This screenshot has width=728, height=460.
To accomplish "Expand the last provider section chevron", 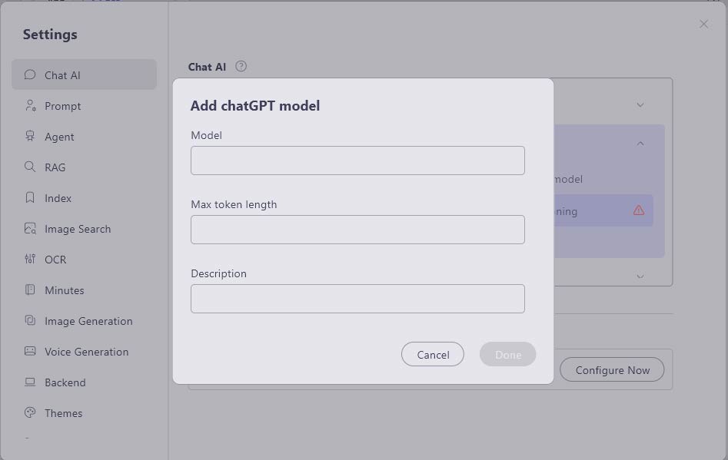I will (x=640, y=276).
